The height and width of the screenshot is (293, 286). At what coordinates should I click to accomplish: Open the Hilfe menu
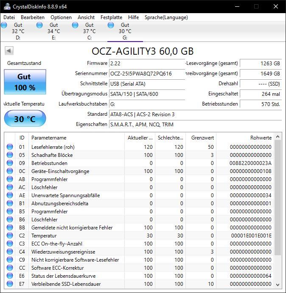click(x=133, y=17)
